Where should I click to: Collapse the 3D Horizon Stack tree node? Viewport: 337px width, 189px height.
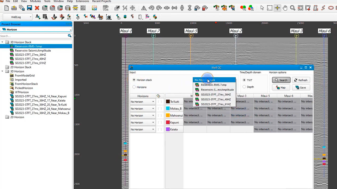coord(2,42)
